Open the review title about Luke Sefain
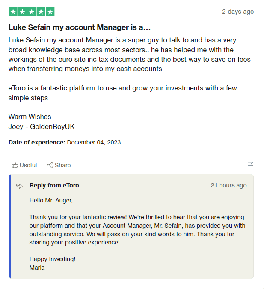This screenshot has height=289, width=264. [x=80, y=27]
